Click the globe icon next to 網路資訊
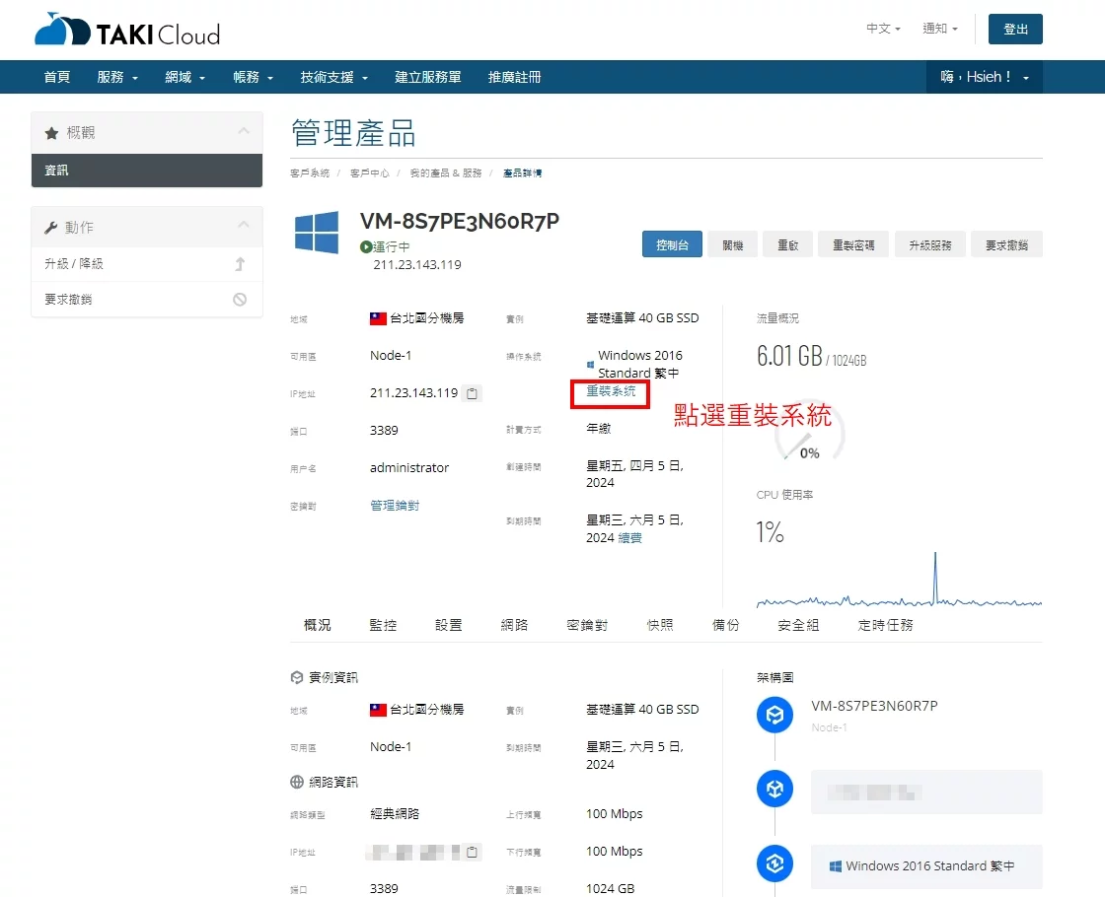The image size is (1105, 897). coord(297,783)
